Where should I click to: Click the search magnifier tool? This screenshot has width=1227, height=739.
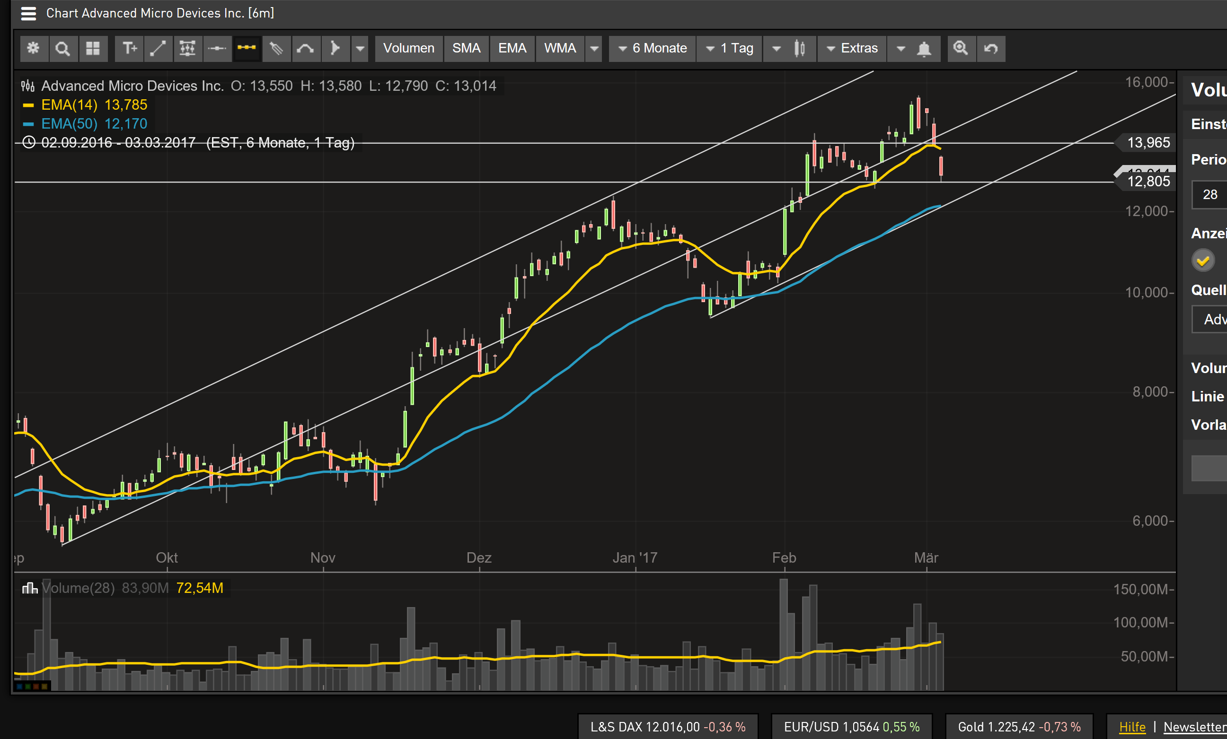pos(63,48)
